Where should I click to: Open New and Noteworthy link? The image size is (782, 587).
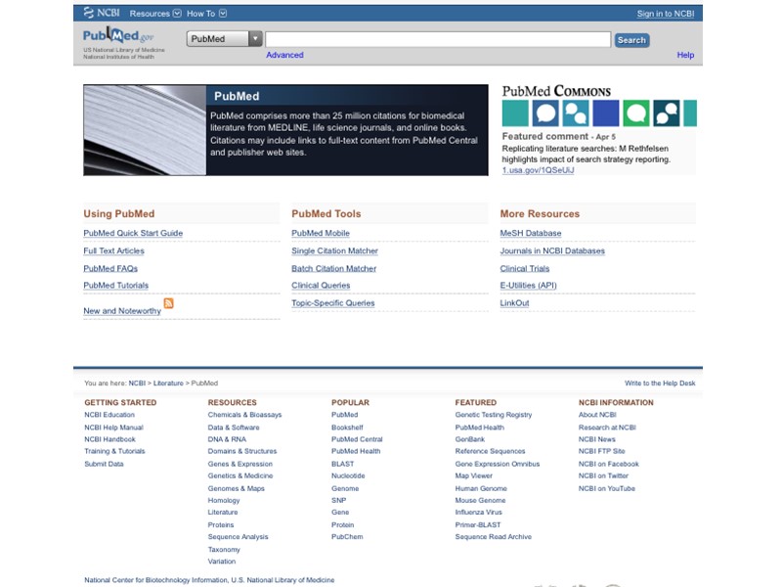[x=122, y=311]
